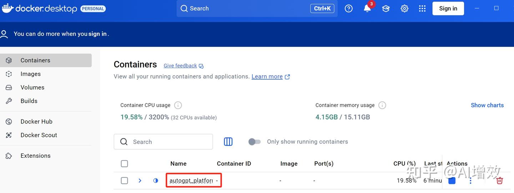Click the Give feedback link

(183, 66)
